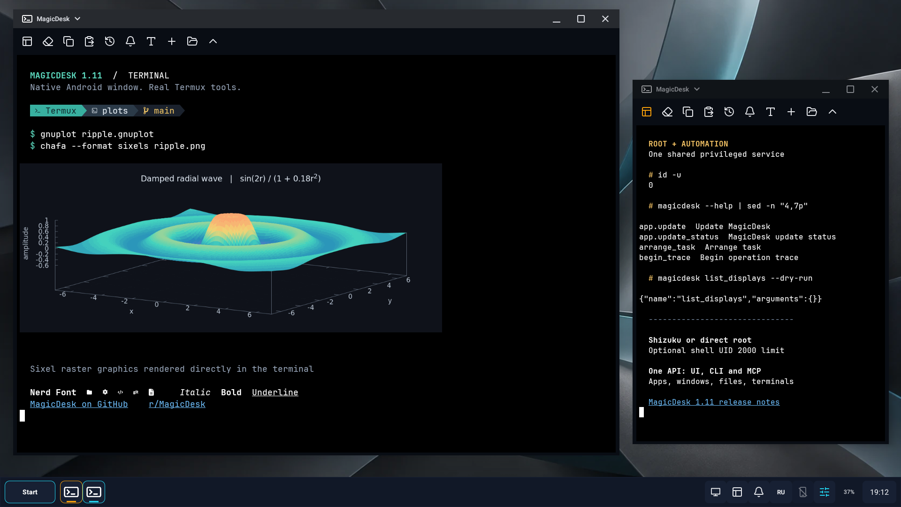Click the Underline sample text

click(275, 392)
